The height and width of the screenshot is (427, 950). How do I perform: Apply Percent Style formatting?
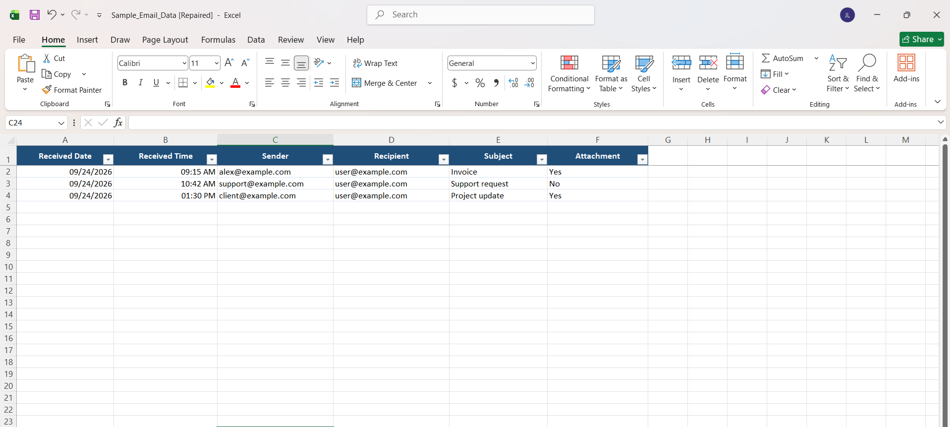pyautogui.click(x=480, y=83)
